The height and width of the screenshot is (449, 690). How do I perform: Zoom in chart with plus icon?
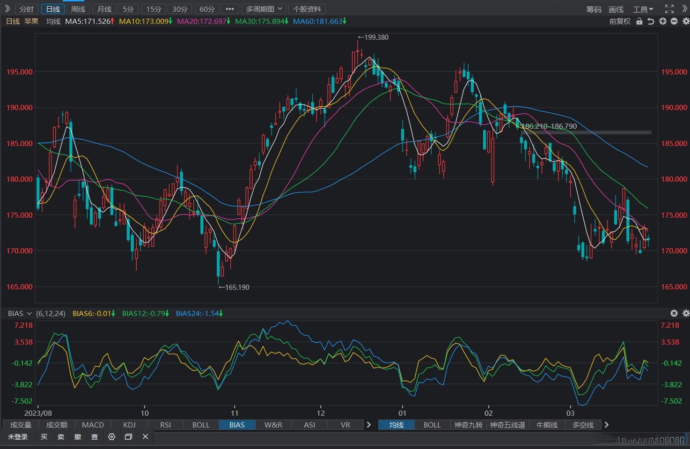point(662,21)
